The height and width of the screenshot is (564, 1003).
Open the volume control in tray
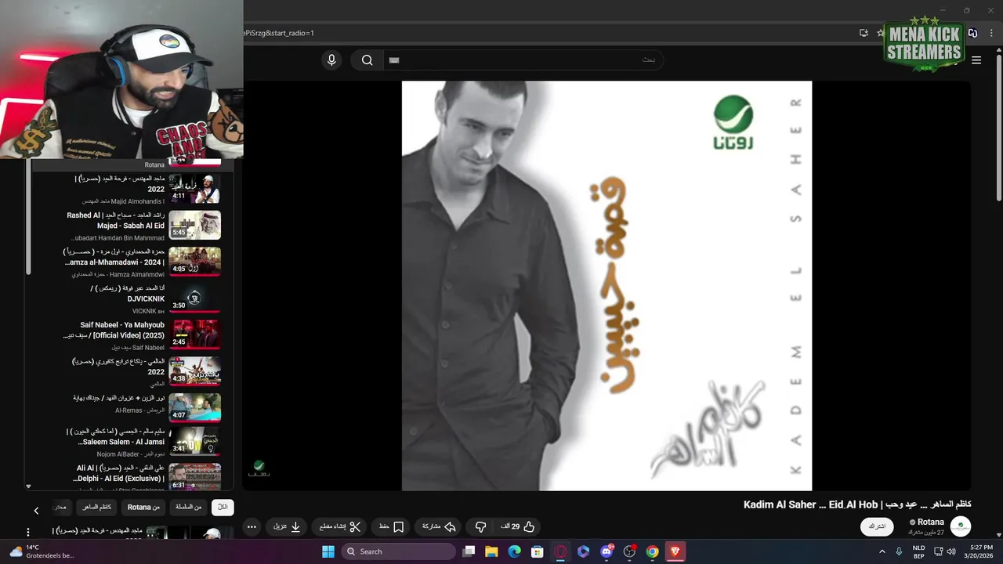pos(951,551)
